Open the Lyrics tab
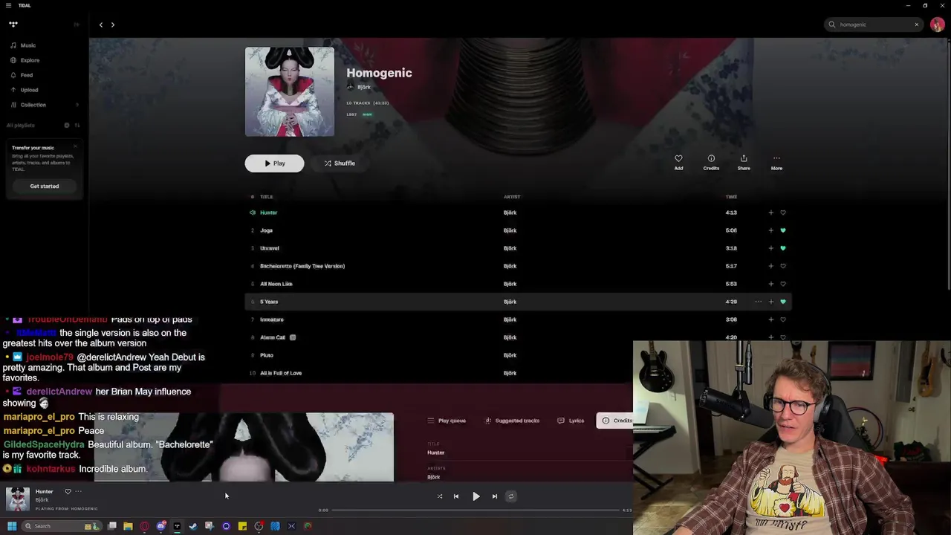Screen dimensions: 951x535 pos(571,421)
